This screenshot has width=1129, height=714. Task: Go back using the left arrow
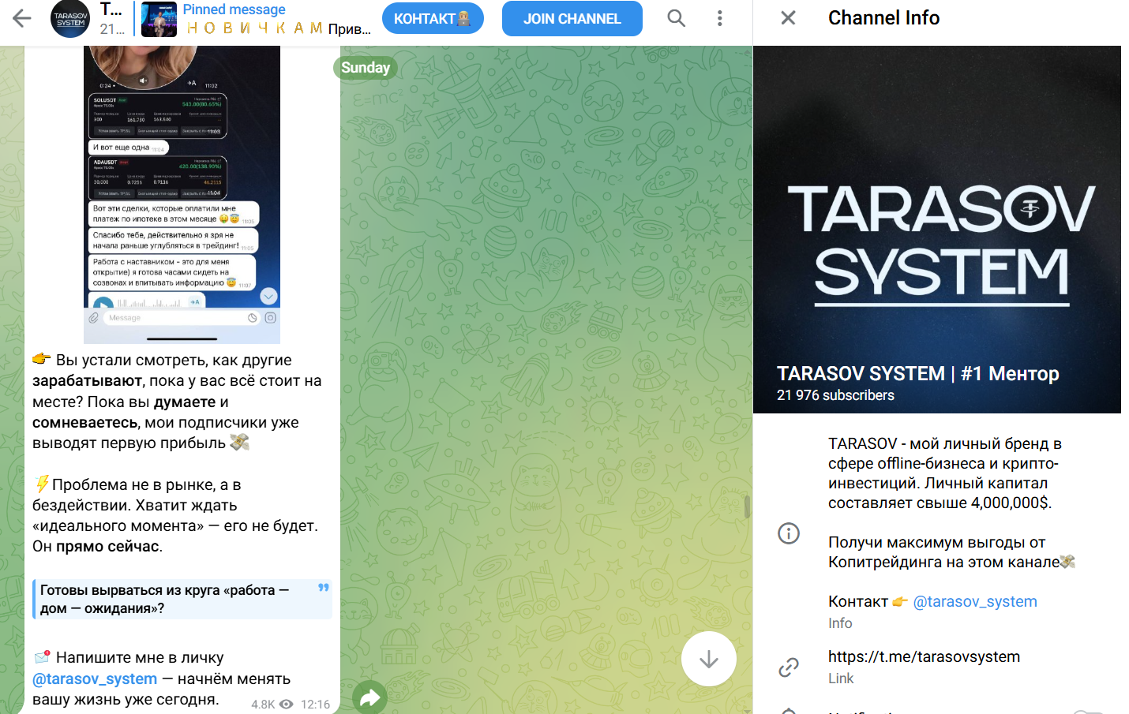21,18
